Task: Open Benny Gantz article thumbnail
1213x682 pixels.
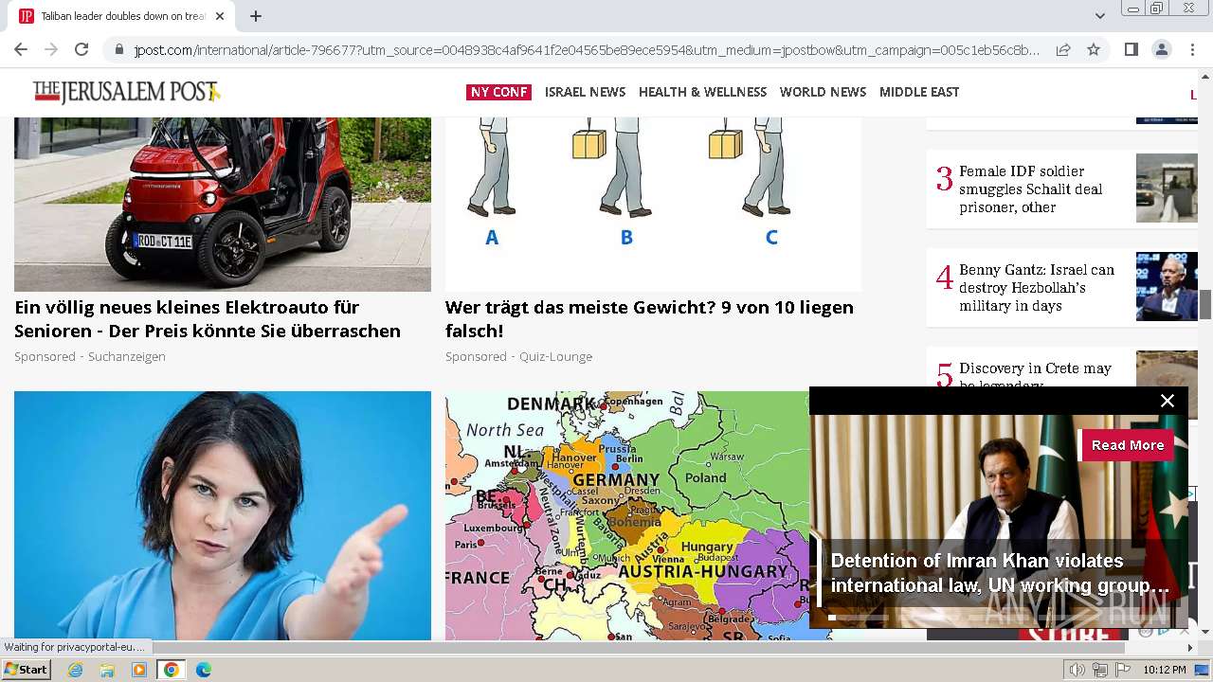Action: (1167, 287)
